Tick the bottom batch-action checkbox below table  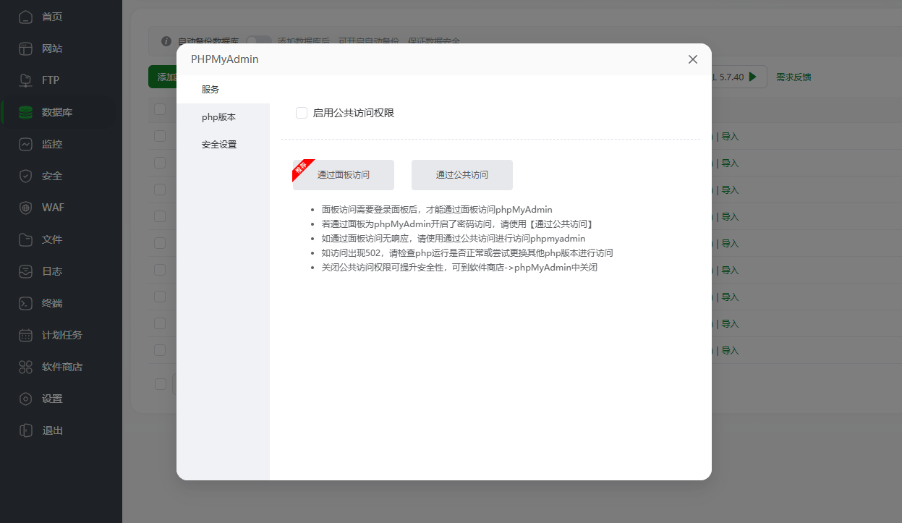(x=160, y=384)
